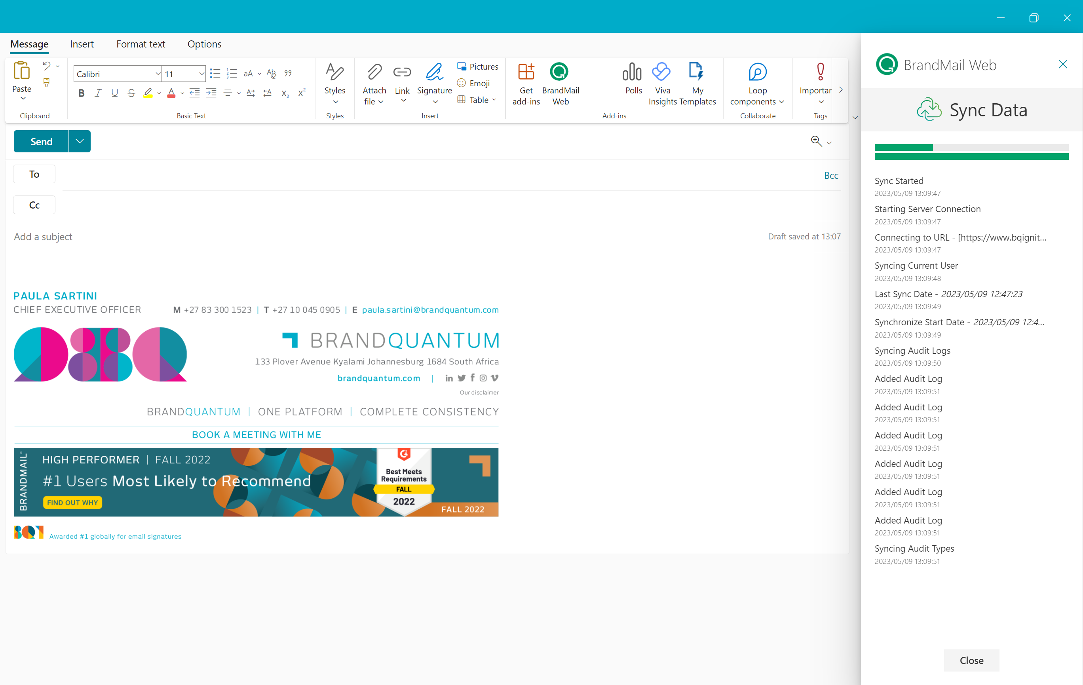Toggle Strikethrough formatting
1083x685 pixels.
pyautogui.click(x=131, y=93)
